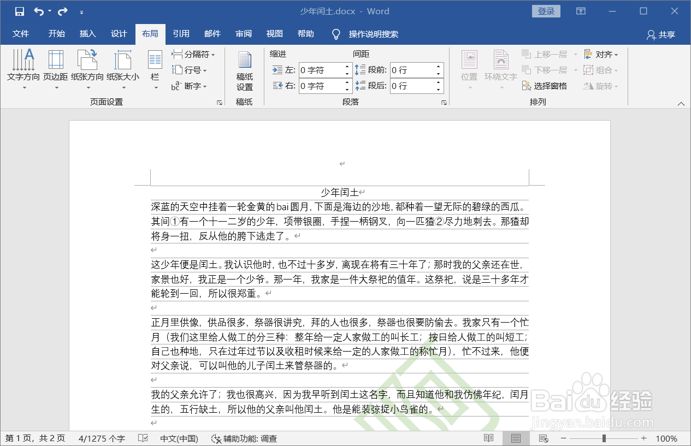Open the 段落 dialog launcher

pyautogui.click(x=444, y=102)
